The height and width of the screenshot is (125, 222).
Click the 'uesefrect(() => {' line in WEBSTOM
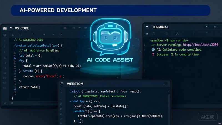[87, 111]
